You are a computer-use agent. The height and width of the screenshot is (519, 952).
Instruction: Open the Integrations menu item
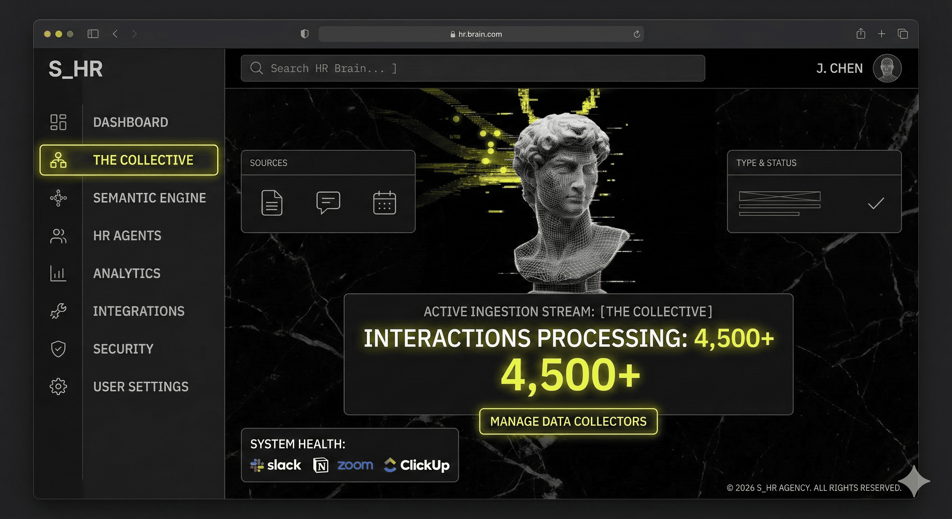tap(128, 311)
